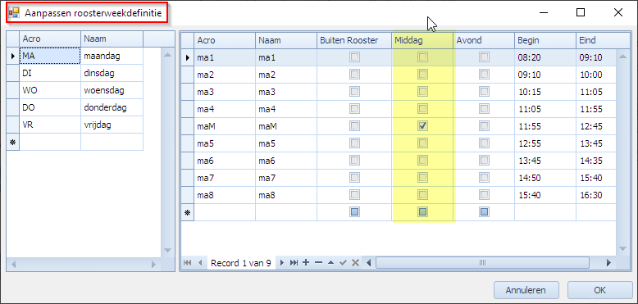Click the Avond column header
Image resolution: width=638 pixels, height=304 pixels.
point(484,40)
